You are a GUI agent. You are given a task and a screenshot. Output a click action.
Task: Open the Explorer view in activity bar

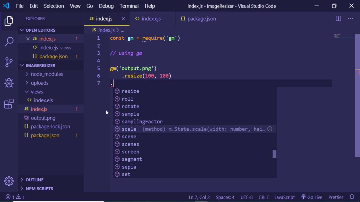pos(9,21)
